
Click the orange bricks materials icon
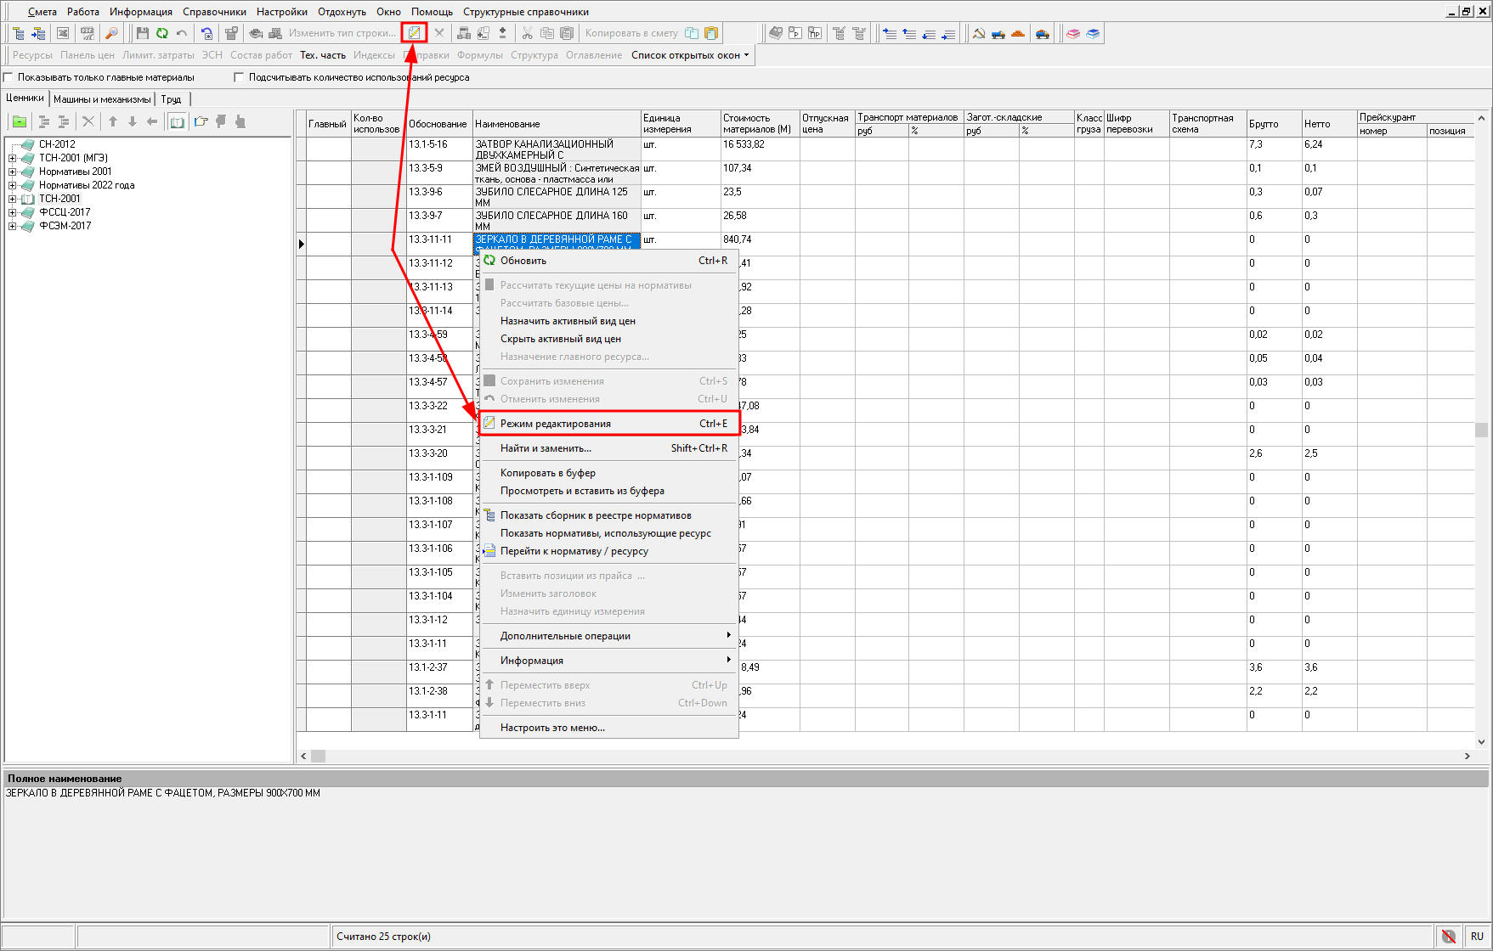click(1017, 33)
